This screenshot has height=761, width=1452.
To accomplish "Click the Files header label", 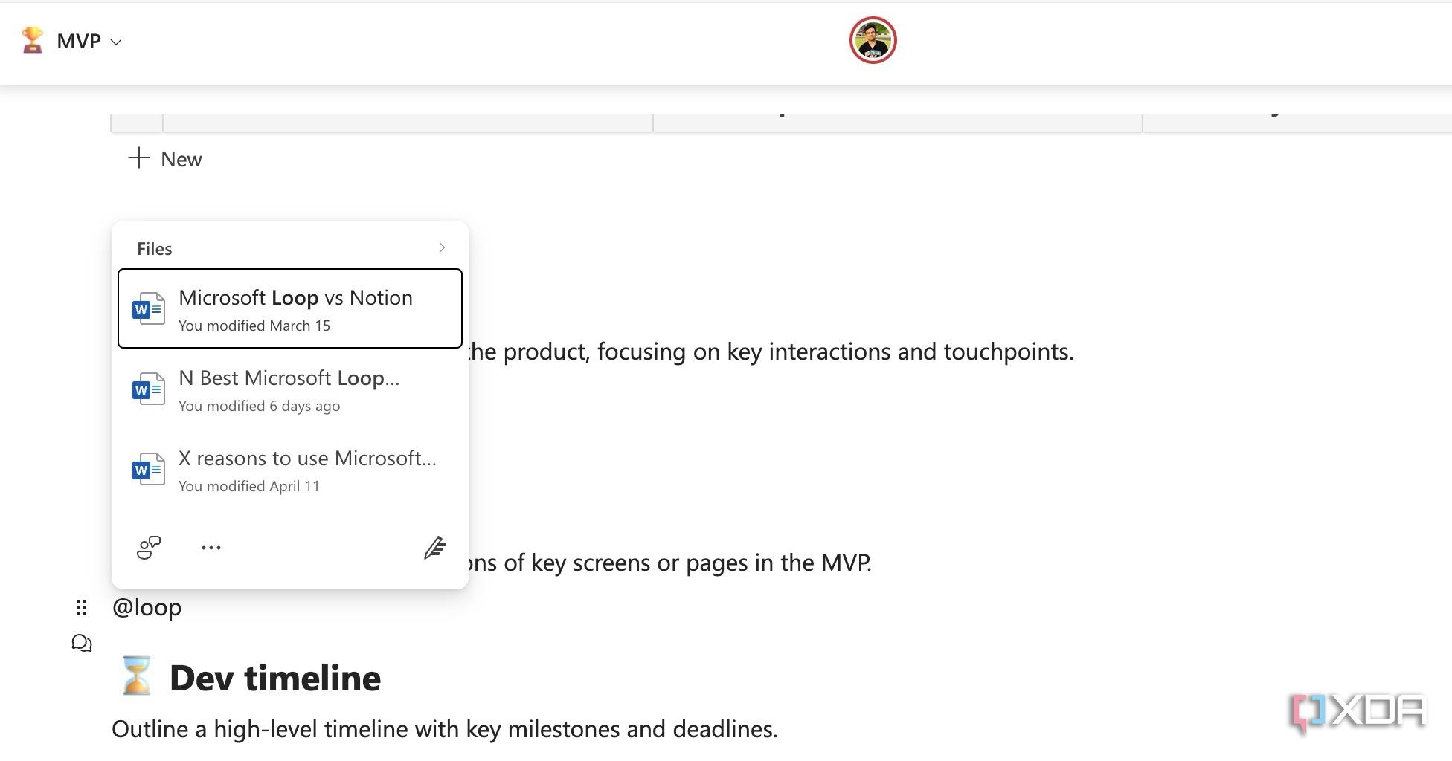I will point(154,248).
